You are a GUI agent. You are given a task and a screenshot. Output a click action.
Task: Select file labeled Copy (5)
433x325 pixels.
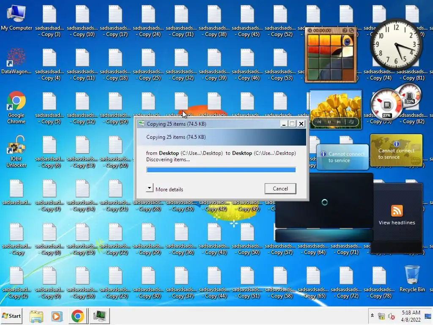click(x=49, y=109)
